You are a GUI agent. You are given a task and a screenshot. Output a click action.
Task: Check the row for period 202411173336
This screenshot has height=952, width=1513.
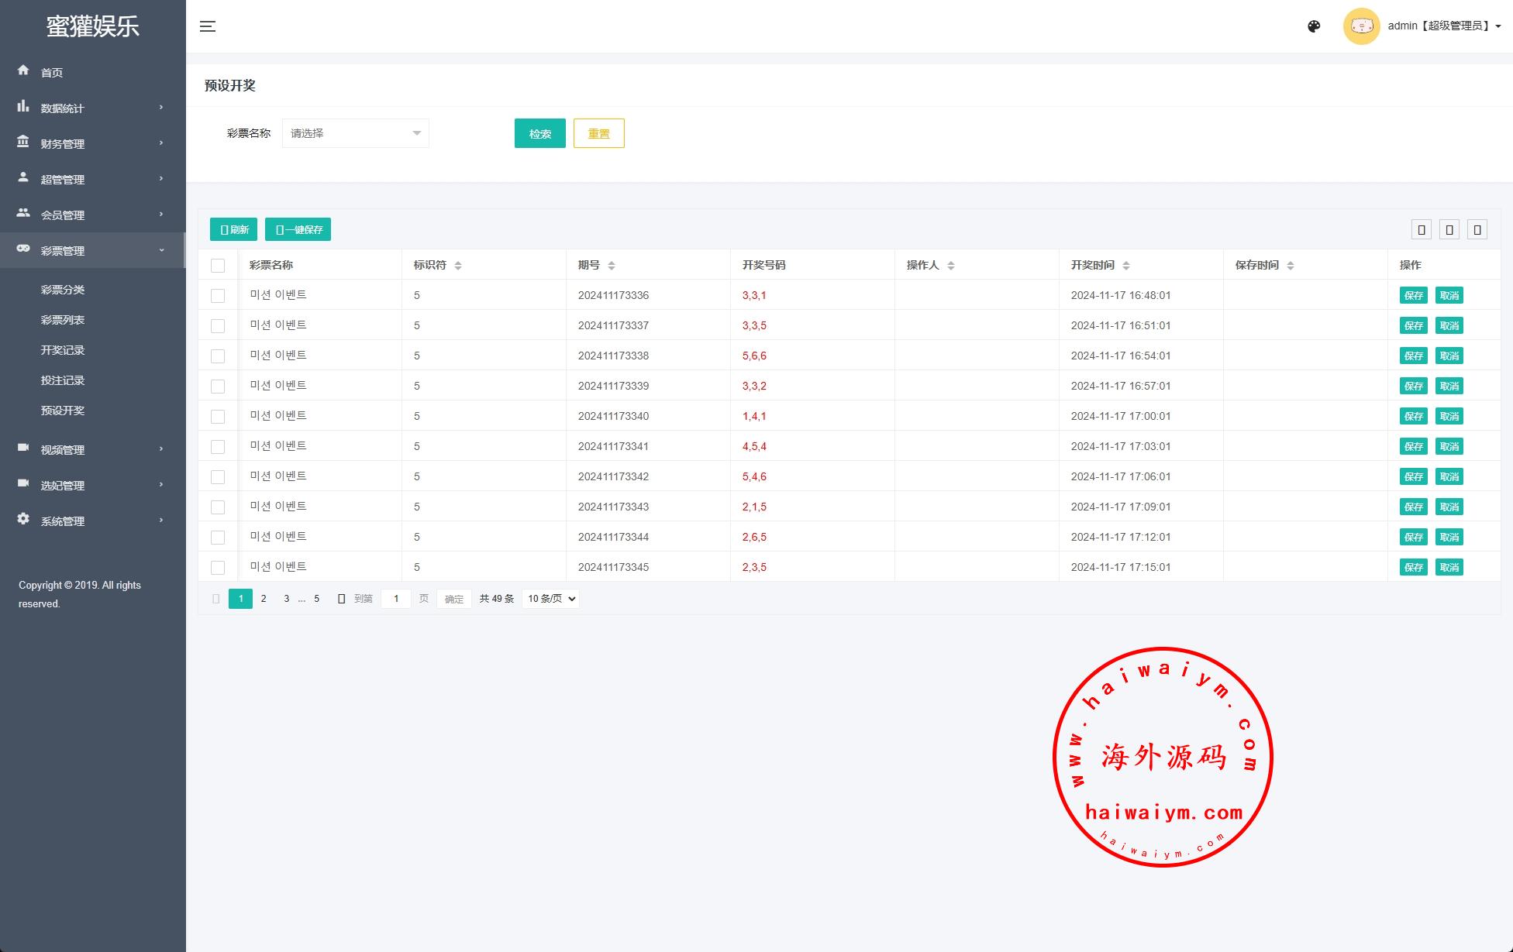tap(218, 296)
